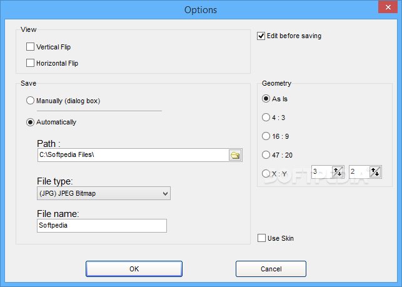This screenshot has height=287, width=402.
Task: Uncheck Edit before saving
Action: (x=261, y=36)
